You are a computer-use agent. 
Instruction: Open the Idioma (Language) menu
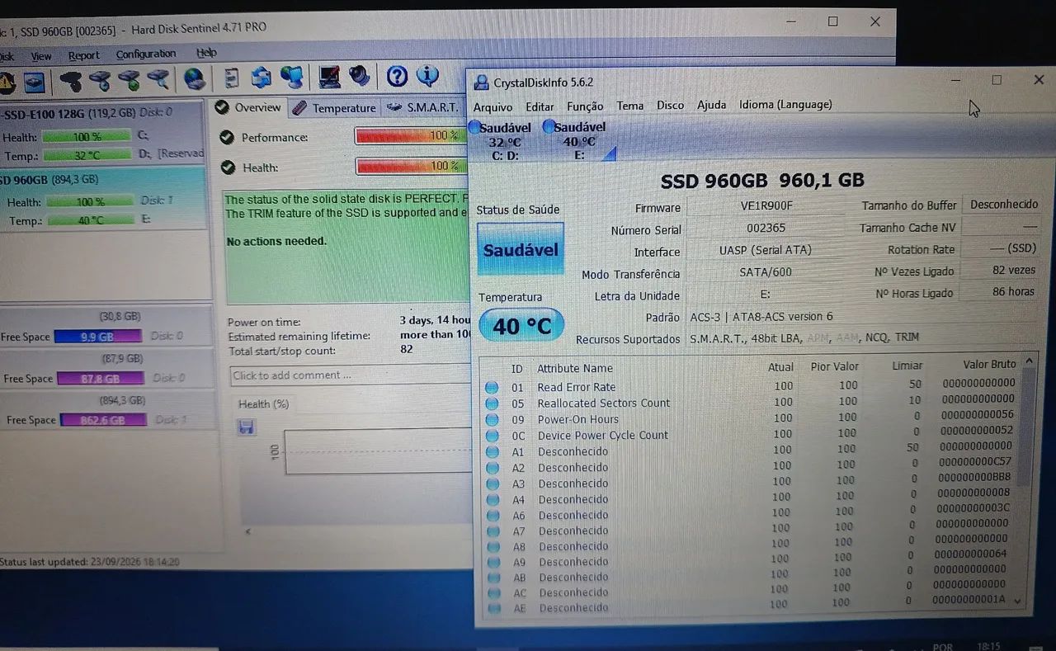(x=785, y=104)
